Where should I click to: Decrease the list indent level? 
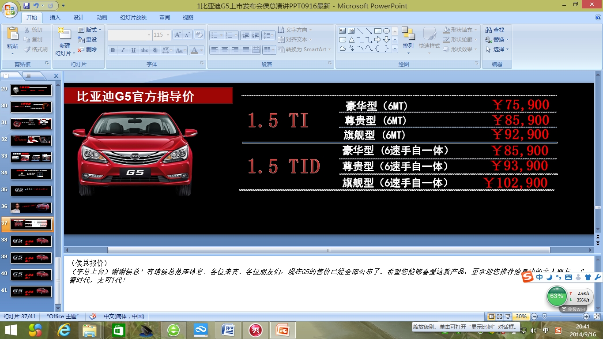(x=246, y=35)
